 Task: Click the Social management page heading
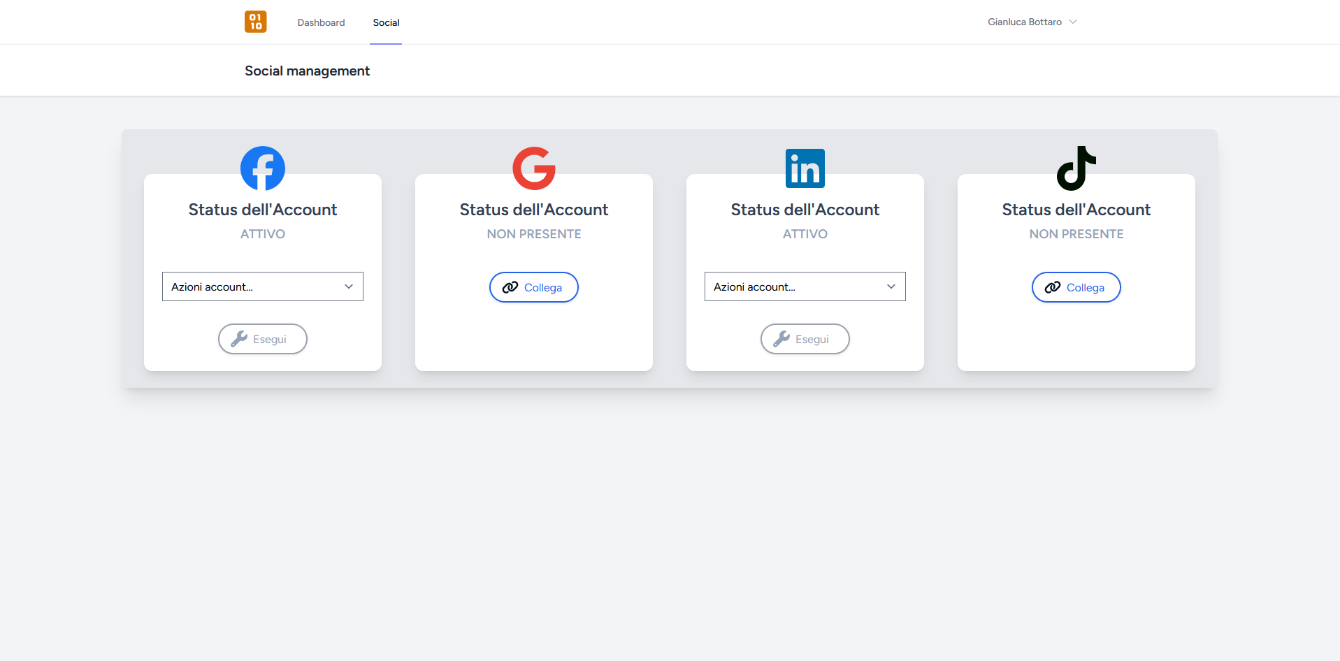point(307,71)
